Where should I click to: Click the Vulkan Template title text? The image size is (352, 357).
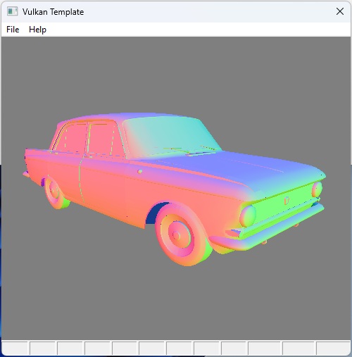[x=53, y=12]
